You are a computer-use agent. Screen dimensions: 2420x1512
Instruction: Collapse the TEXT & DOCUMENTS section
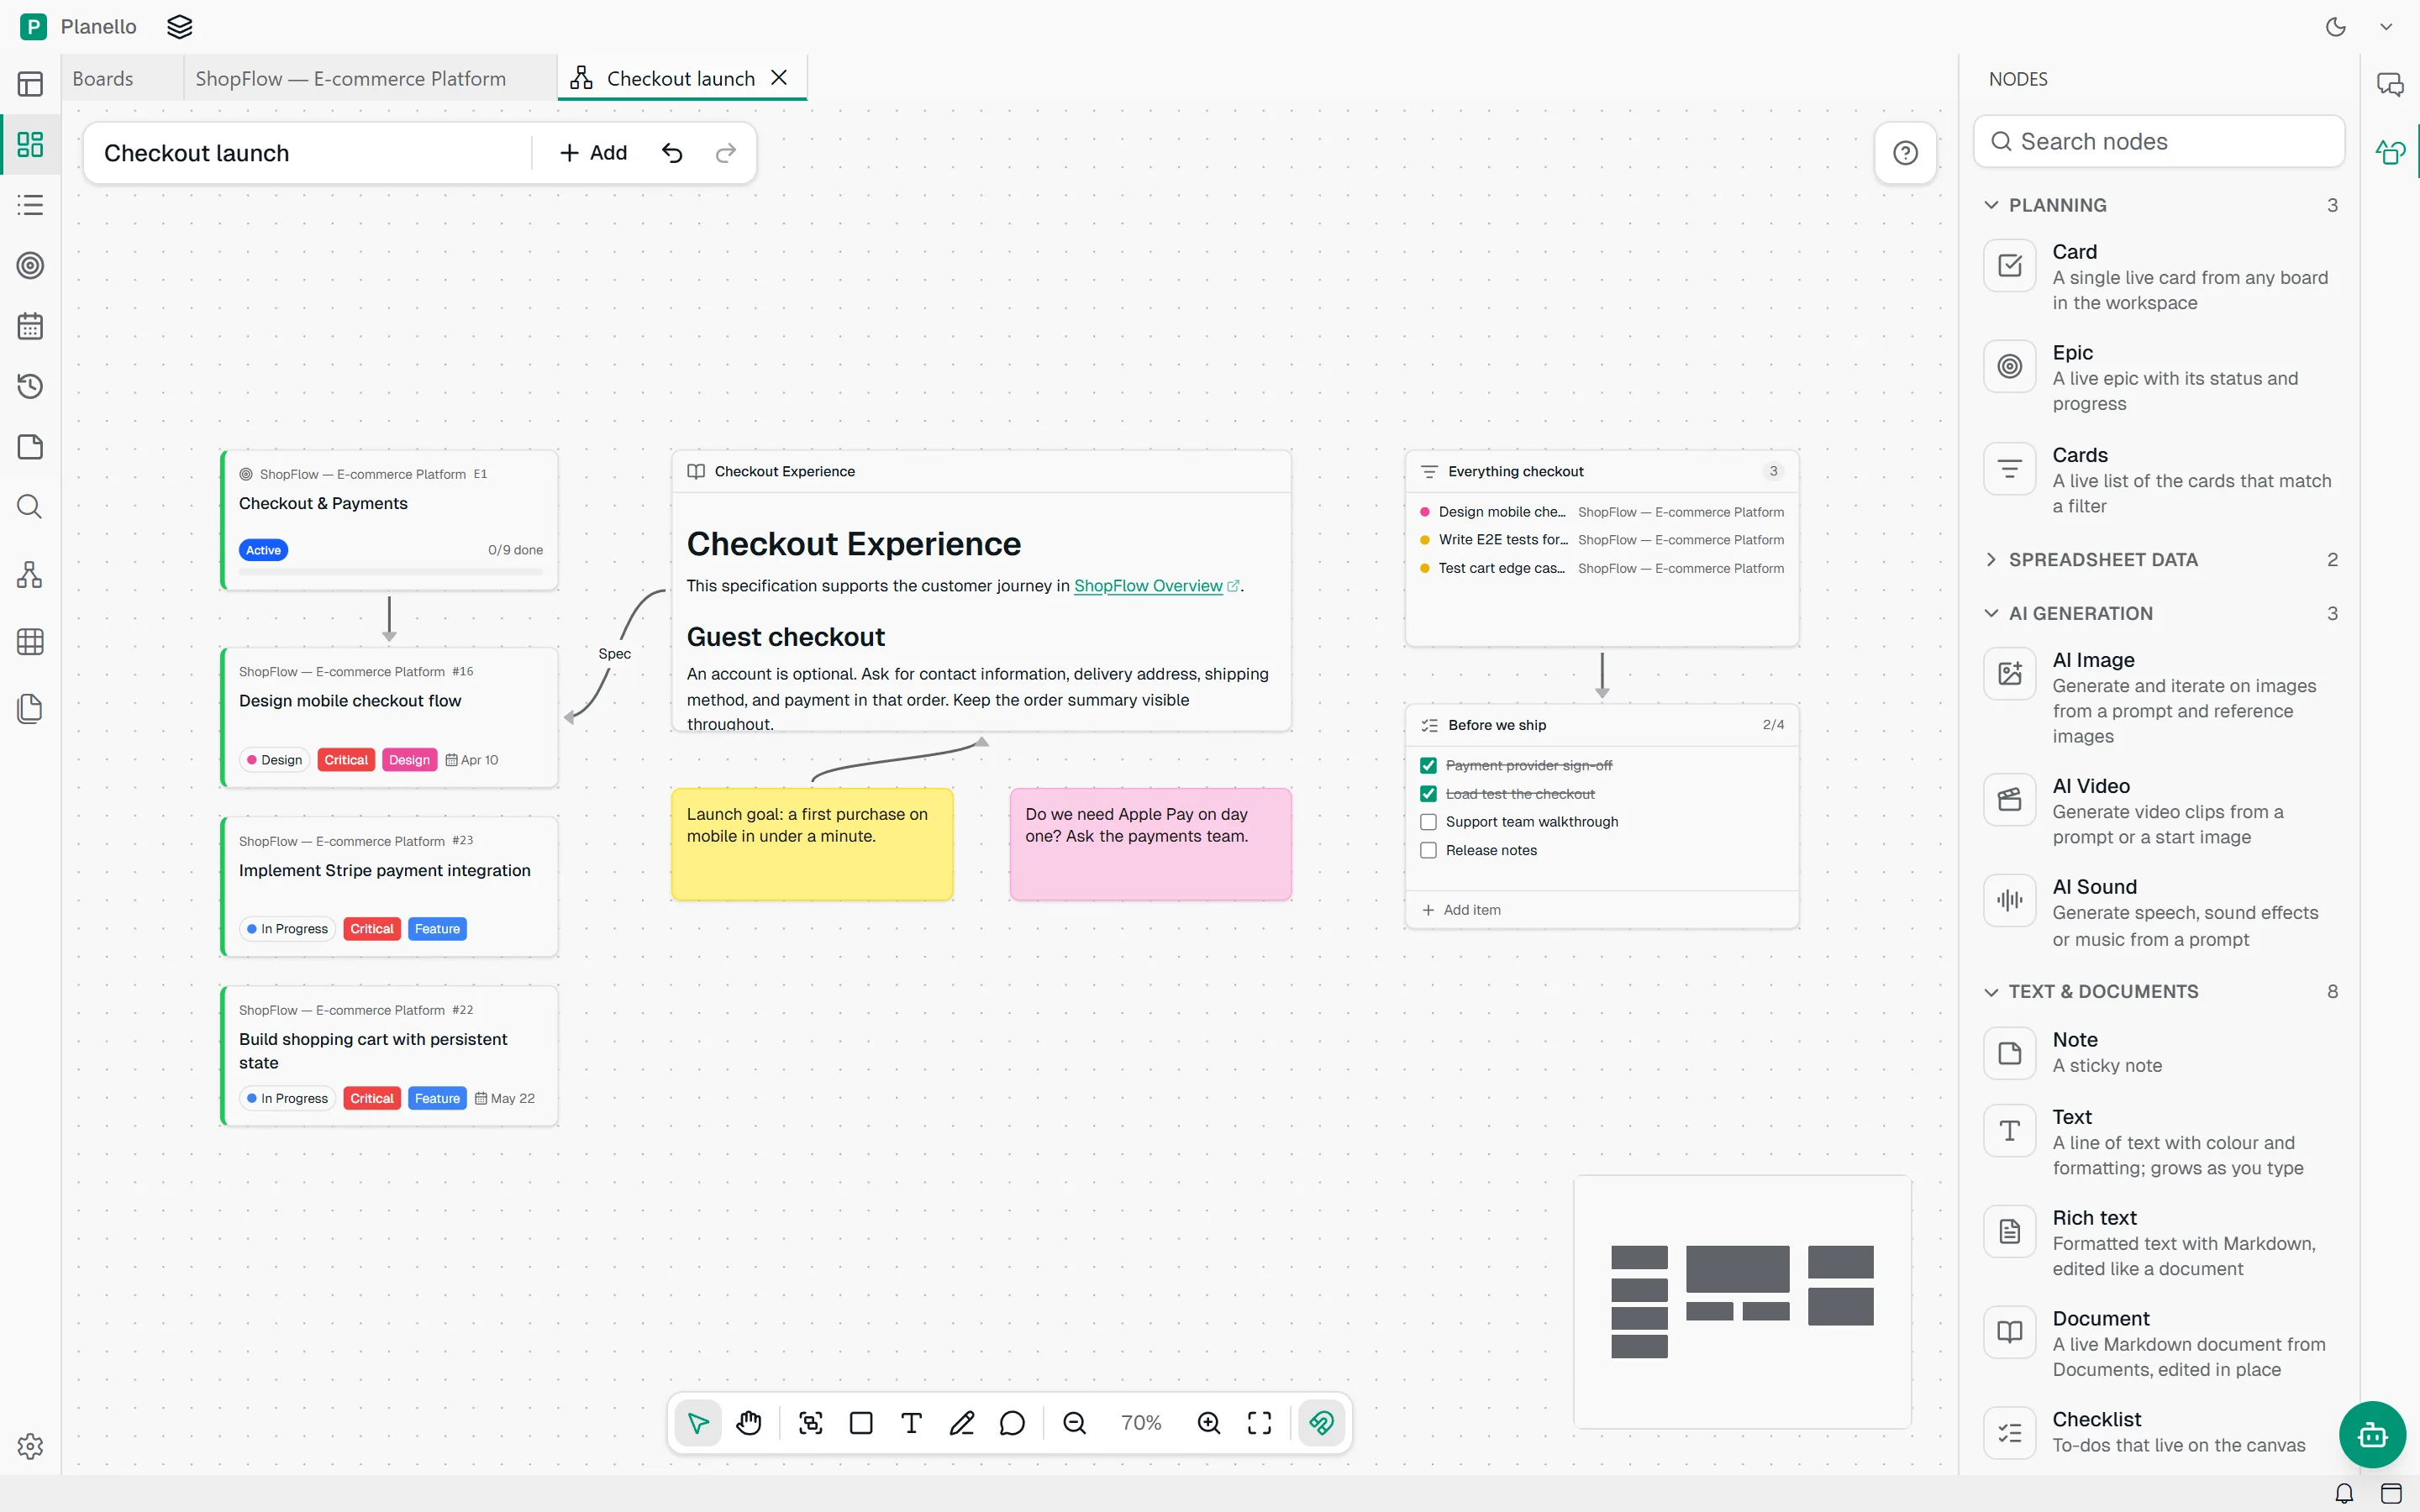[2160, 992]
